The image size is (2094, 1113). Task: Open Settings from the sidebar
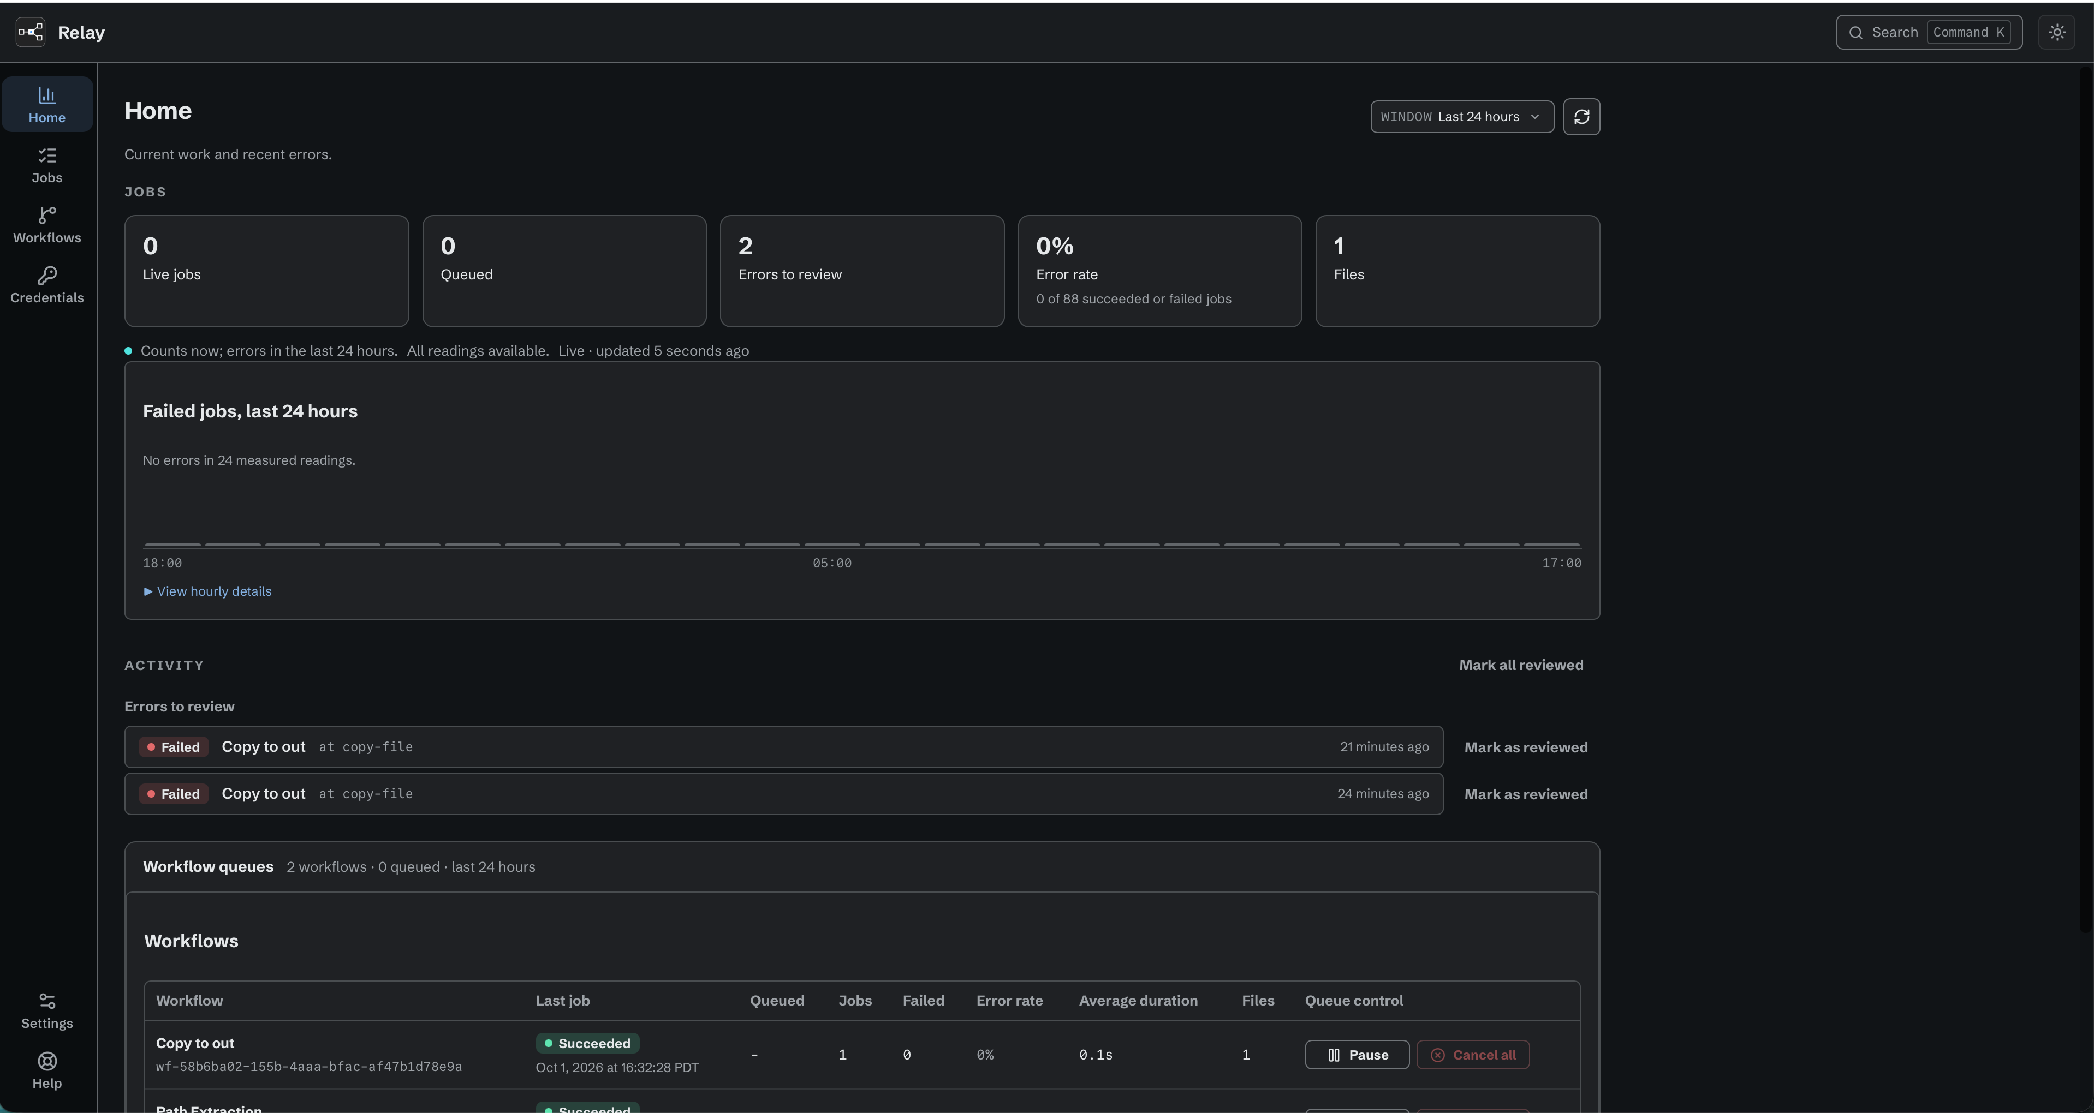pos(47,1010)
